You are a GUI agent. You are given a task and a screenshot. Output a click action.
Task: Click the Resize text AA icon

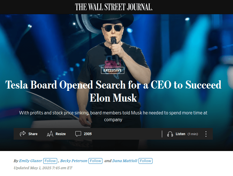pos(50,134)
